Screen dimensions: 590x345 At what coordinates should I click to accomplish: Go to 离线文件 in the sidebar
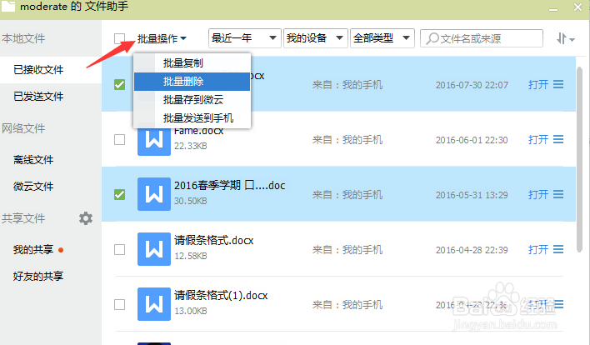[x=33, y=160]
